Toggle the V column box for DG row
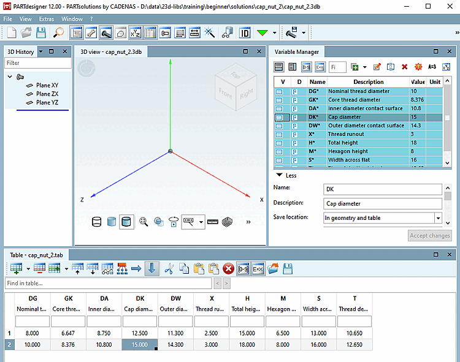 click(279, 91)
